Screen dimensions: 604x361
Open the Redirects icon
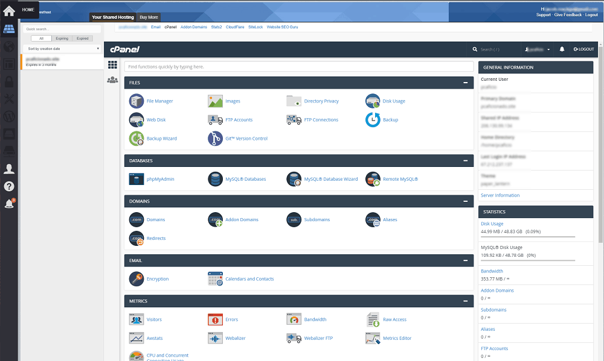click(137, 239)
